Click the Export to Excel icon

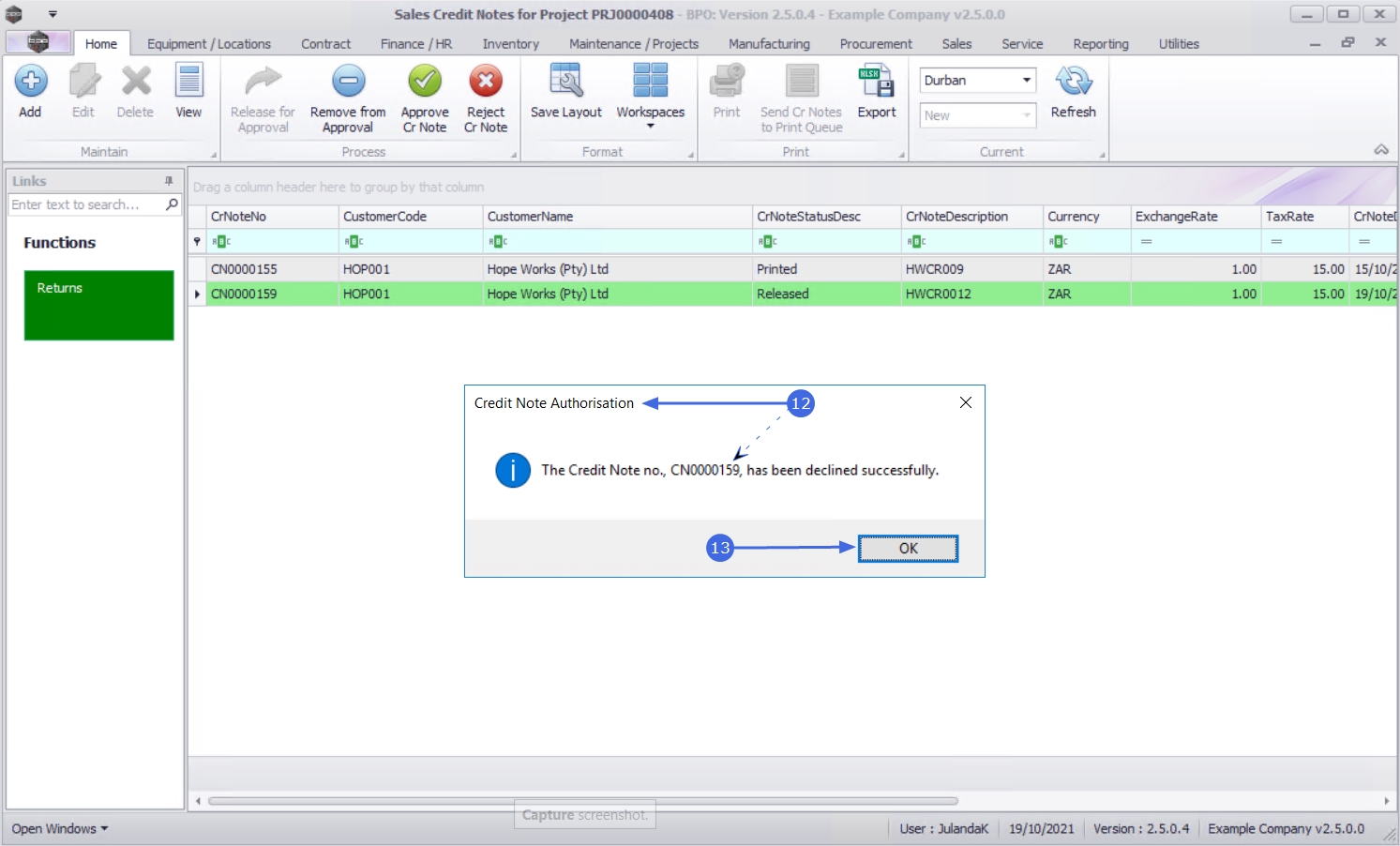click(877, 82)
